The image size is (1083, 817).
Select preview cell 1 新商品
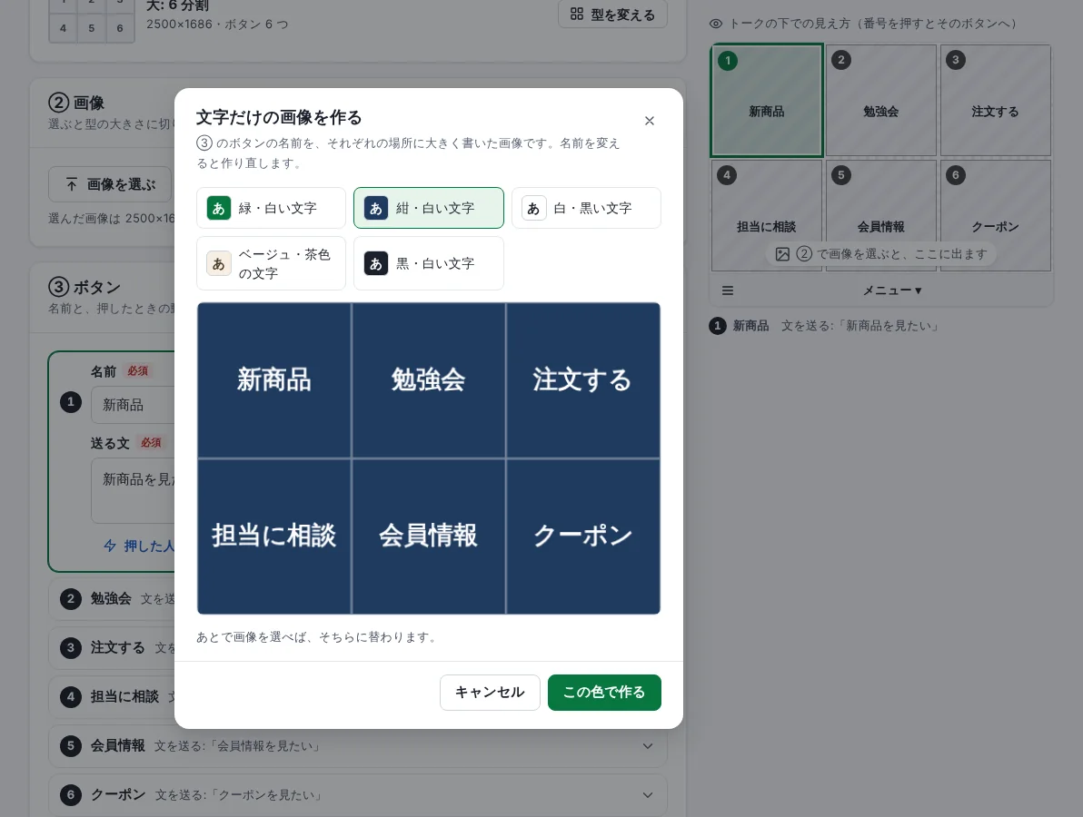[767, 101]
